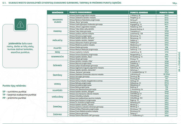
Task: Select 'Vilniaus Aleksandro Puškino gimnazija'
Action: tap(83, 43)
